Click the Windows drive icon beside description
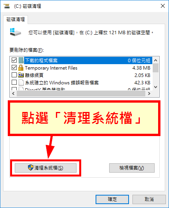Viewport: 169px width, 208px height. click(x=16, y=32)
